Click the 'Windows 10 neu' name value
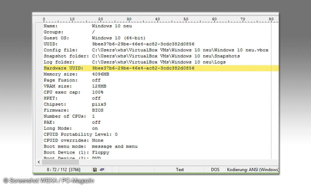311x186 pixels. pyautogui.click(x=112, y=26)
